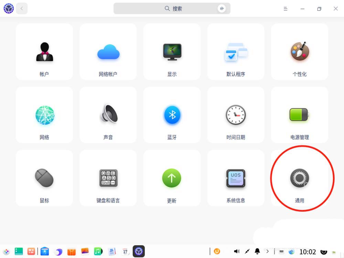Open 默认程序 default programs settings
The image size is (344, 258).
coord(236,52)
